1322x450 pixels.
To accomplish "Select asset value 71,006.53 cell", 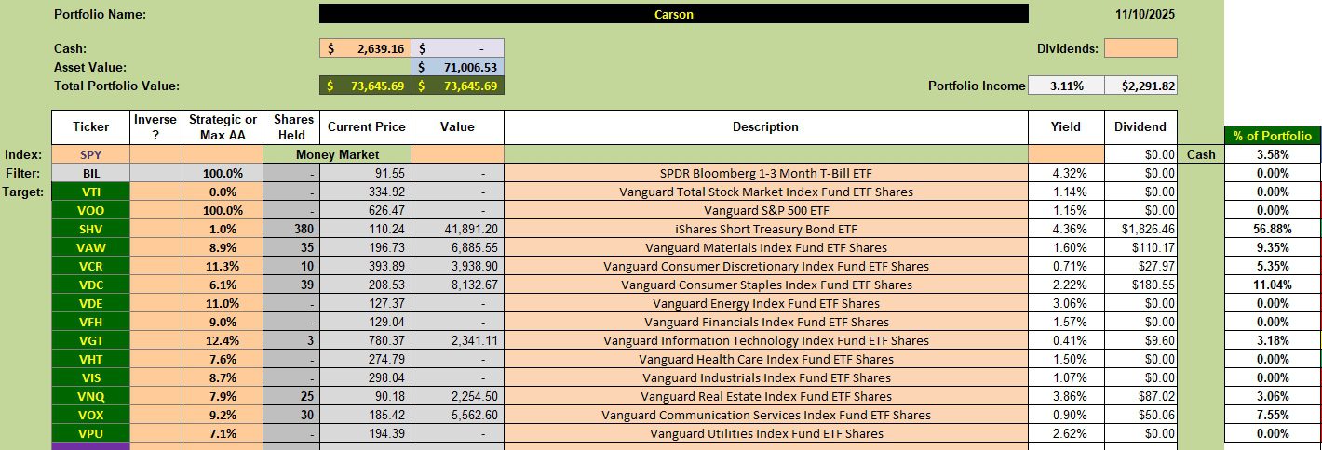I will coord(457,67).
